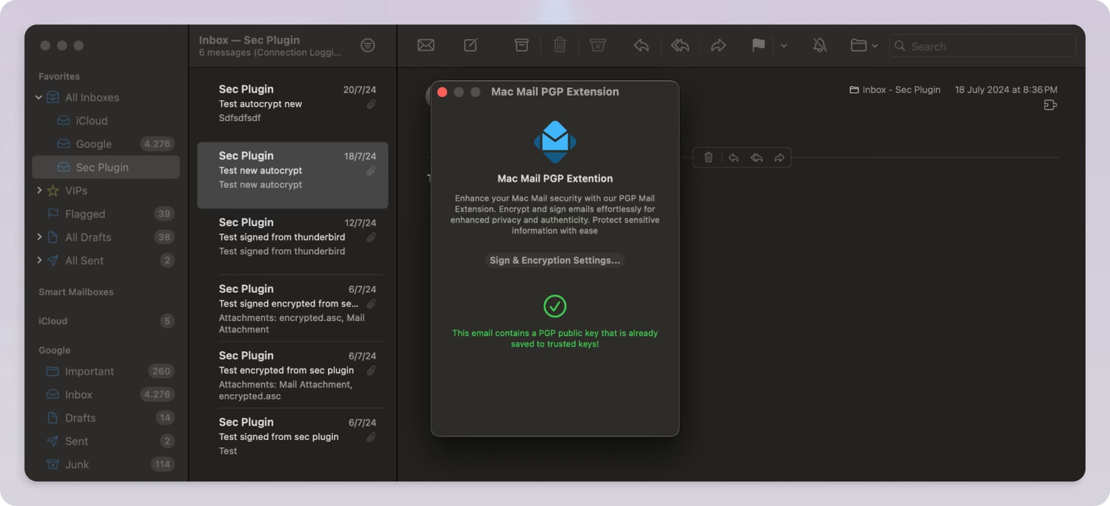This screenshot has width=1110, height=506.
Task: Reply all to the selected message
Action: coord(679,45)
